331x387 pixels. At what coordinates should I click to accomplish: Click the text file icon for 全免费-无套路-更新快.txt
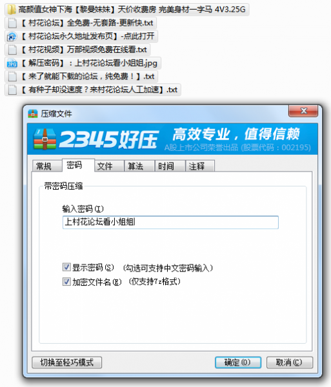pyautogui.click(x=12, y=23)
